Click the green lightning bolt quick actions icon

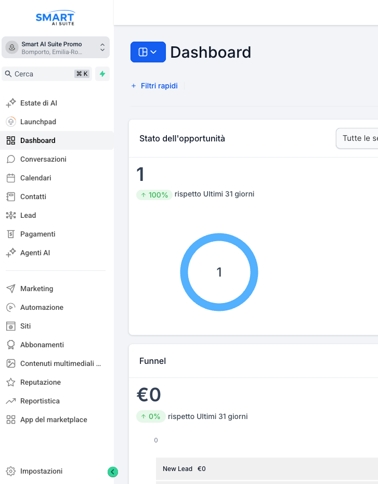[x=102, y=74]
